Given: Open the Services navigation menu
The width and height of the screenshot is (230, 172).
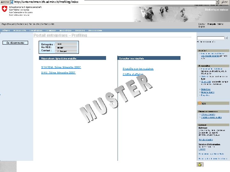Looking at the screenshot, I should click(80, 31).
